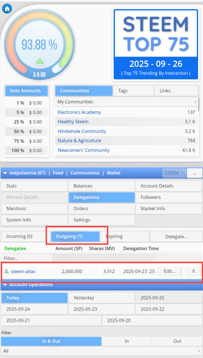203x358 pixels.
Task: Open the Steem Top 75 banner
Action: pyautogui.click(x=156, y=44)
